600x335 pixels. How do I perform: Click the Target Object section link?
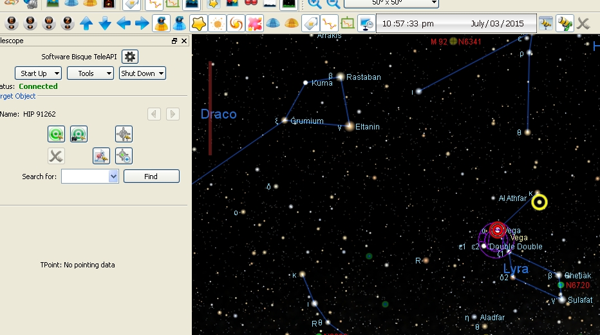tap(17, 96)
